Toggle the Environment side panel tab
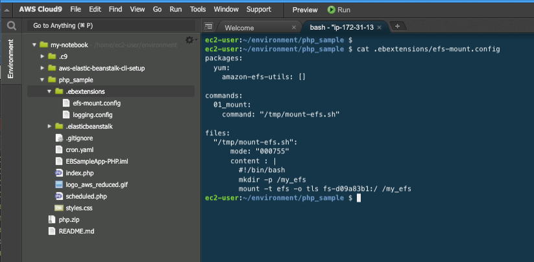534x262 pixels. pyautogui.click(x=11, y=58)
